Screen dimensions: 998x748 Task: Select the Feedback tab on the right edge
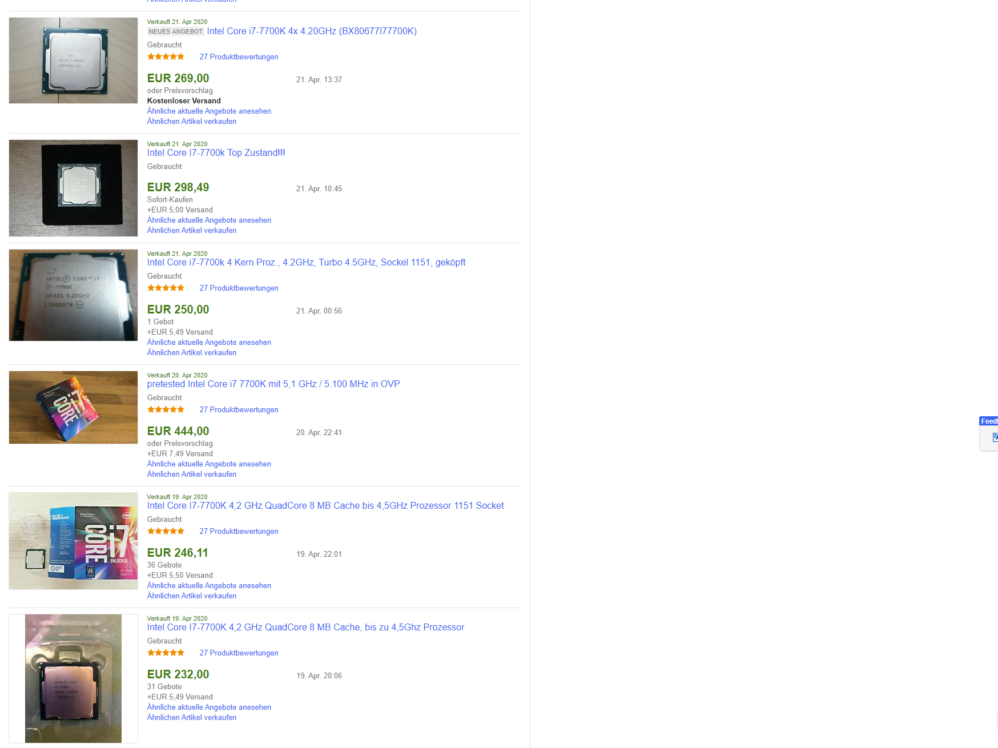point(989,421)
